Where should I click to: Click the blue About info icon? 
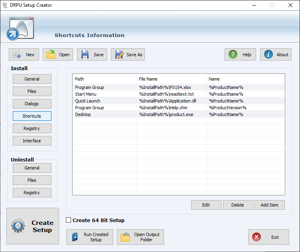click(x=268, y=55)
